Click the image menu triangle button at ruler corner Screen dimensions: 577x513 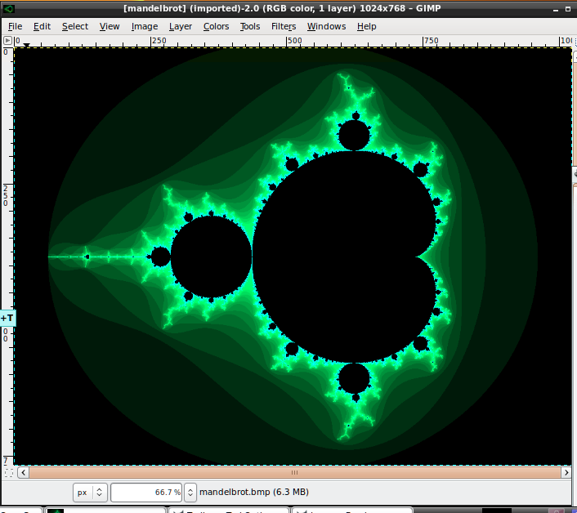(7, 41)
